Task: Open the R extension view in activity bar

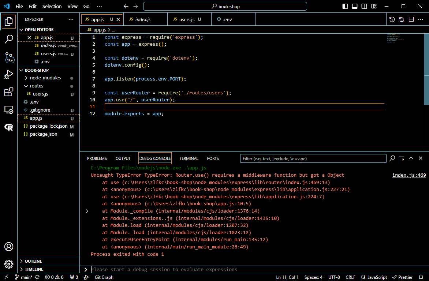Action: tap(8, 127)
